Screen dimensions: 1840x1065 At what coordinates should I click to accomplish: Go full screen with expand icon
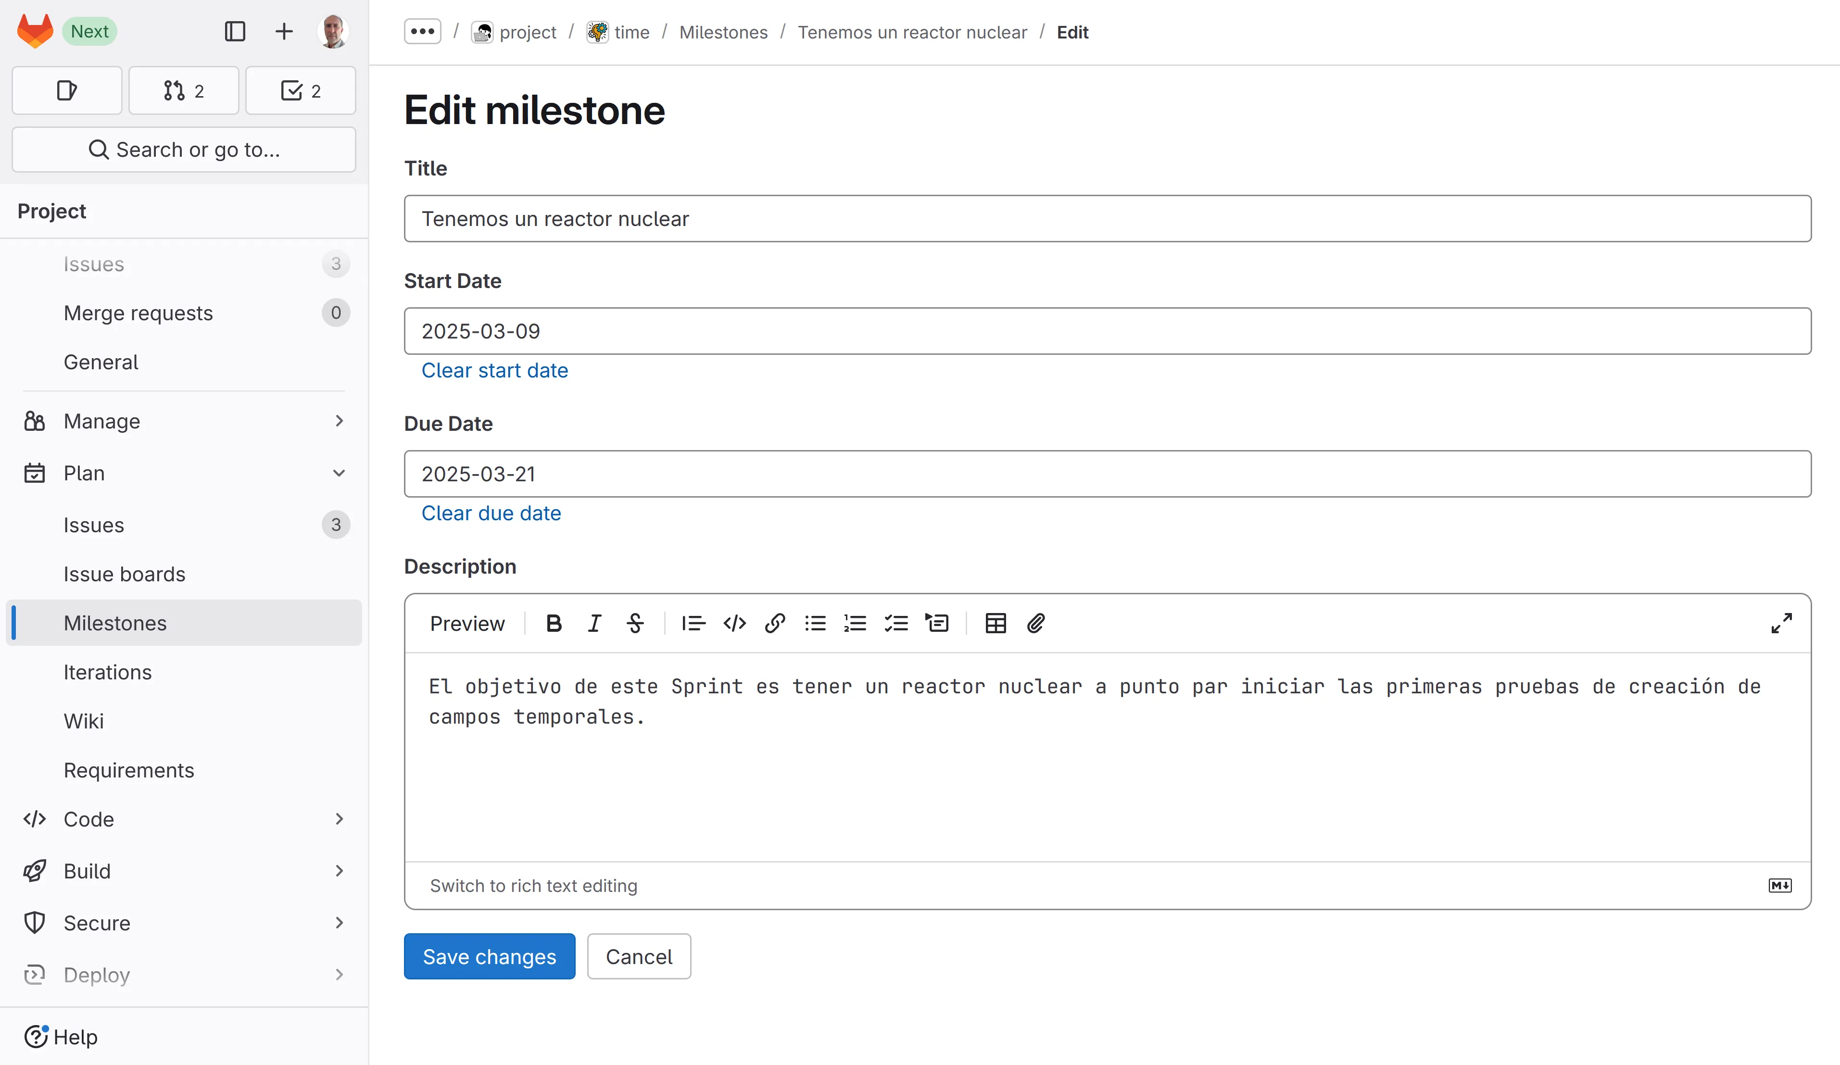click(x=1781, y=624)
